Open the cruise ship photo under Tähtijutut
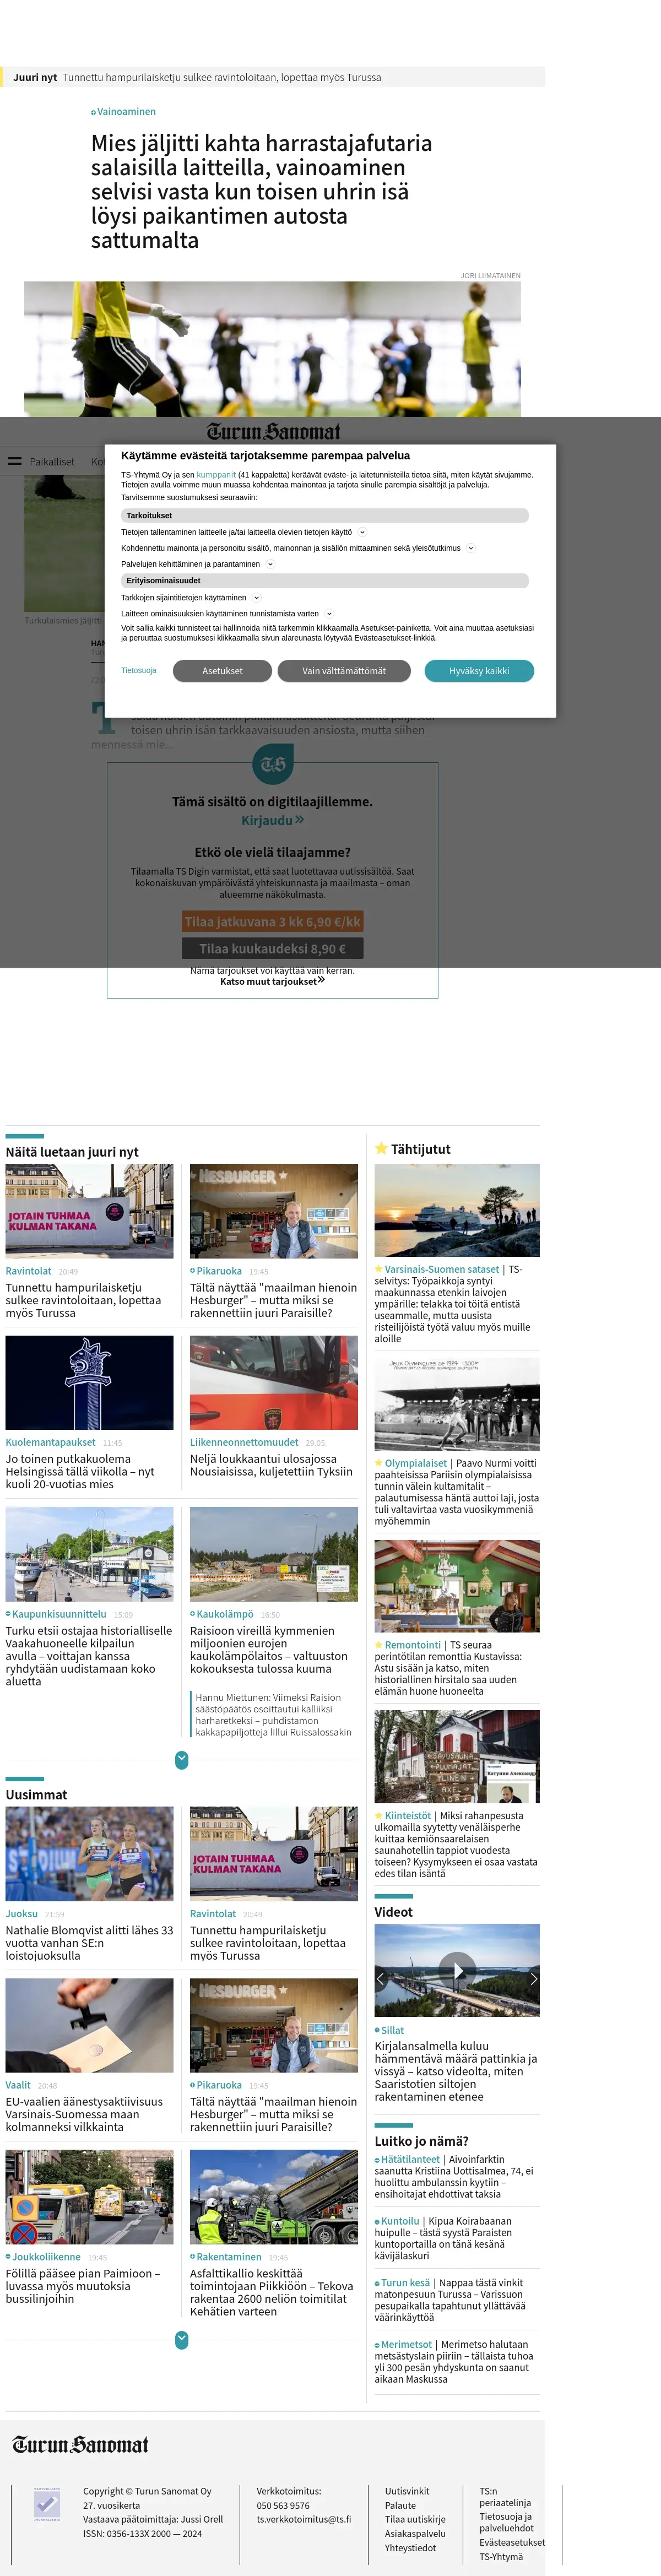 457,1210
